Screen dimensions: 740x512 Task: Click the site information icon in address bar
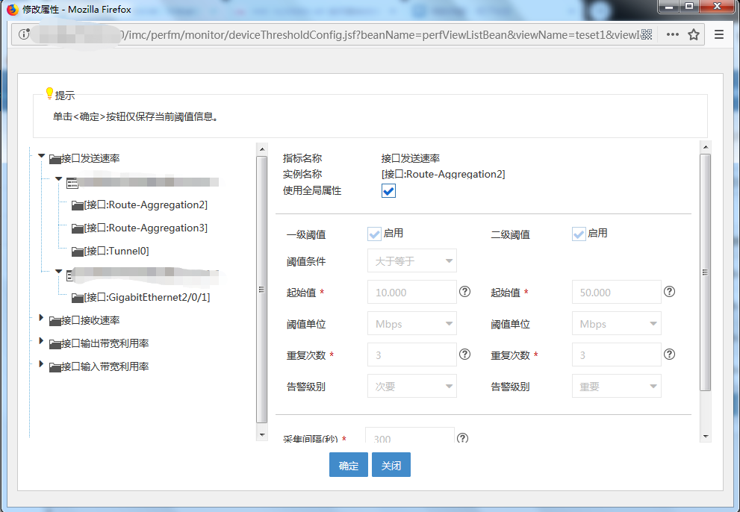tap(24, 34)
